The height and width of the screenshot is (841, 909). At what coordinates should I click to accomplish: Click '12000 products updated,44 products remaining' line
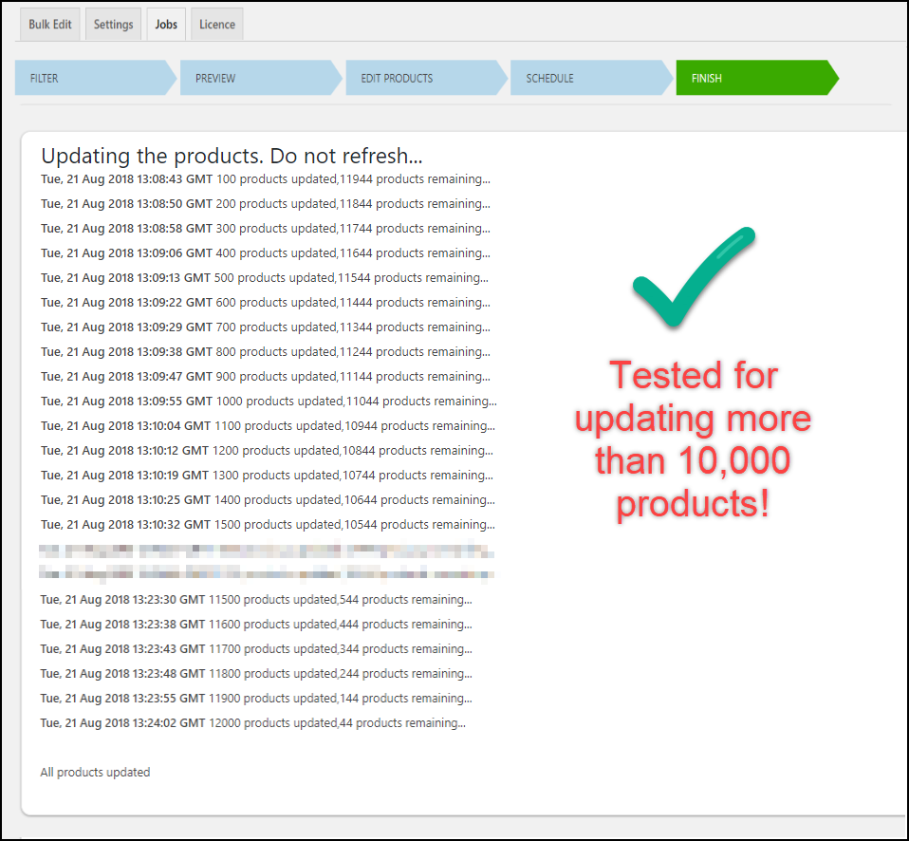(252, 723)
